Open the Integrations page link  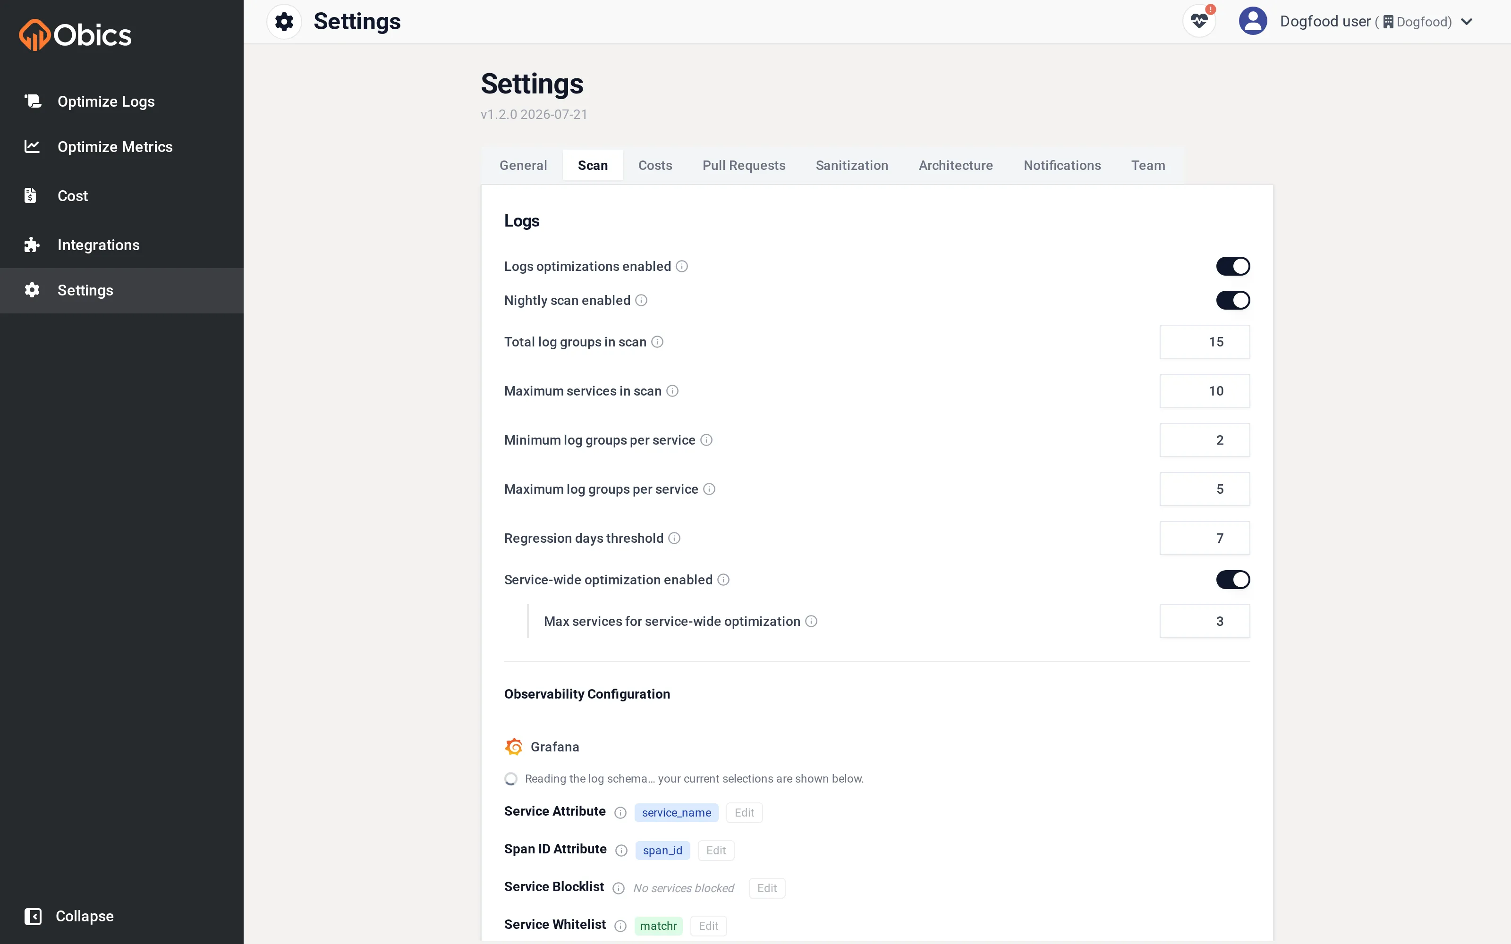tap(99, 245)
